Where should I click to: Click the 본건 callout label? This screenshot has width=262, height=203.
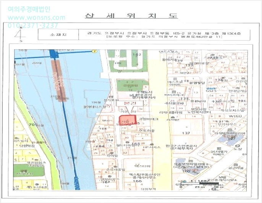(x=130, y=103)
